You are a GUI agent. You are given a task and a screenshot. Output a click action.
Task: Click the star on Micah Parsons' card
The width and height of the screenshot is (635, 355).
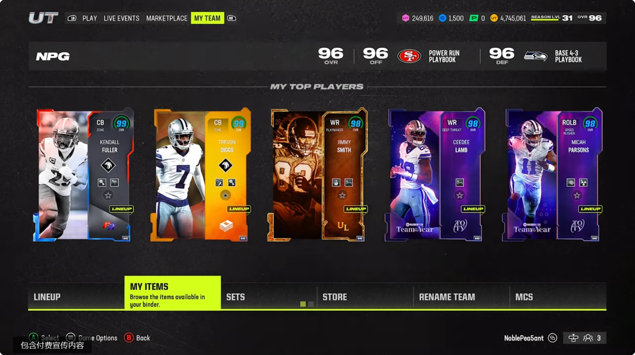[577, 195]
